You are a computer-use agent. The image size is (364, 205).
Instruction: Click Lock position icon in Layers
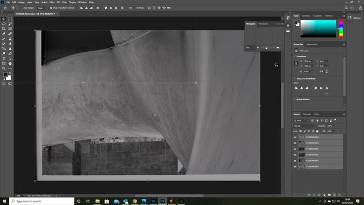click(309, 132)
